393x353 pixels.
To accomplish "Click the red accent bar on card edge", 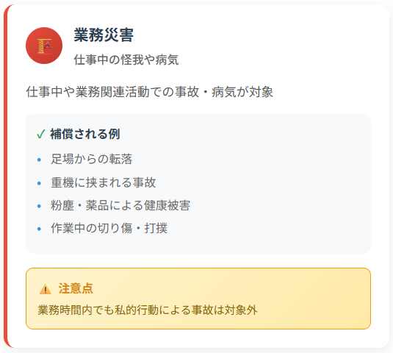I will coord(6,176).
